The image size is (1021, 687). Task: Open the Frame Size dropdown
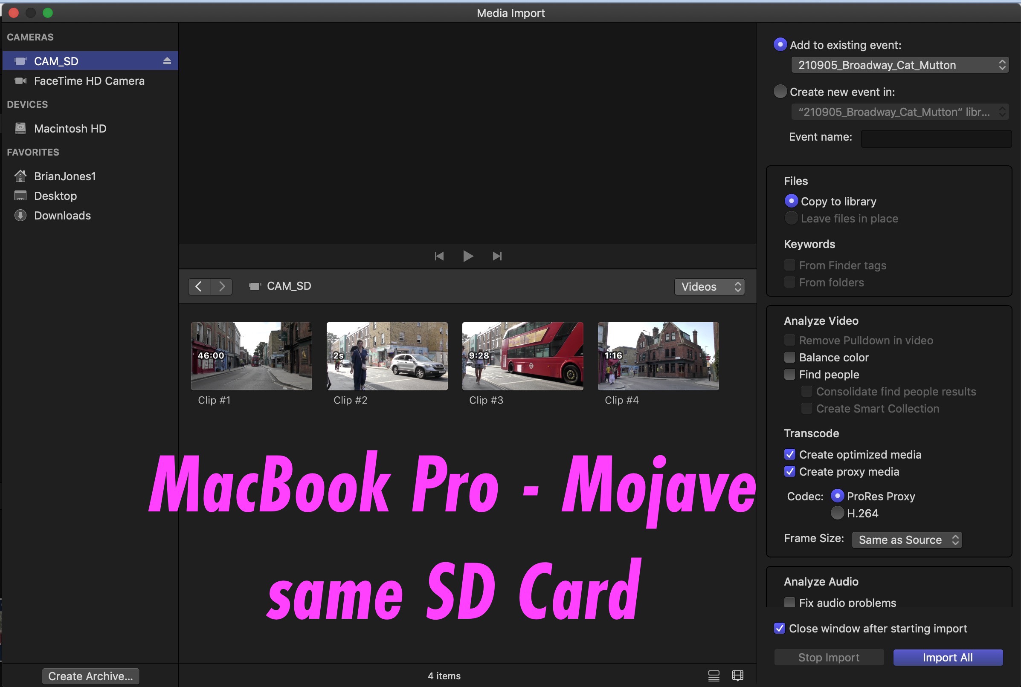coord(906,540)
